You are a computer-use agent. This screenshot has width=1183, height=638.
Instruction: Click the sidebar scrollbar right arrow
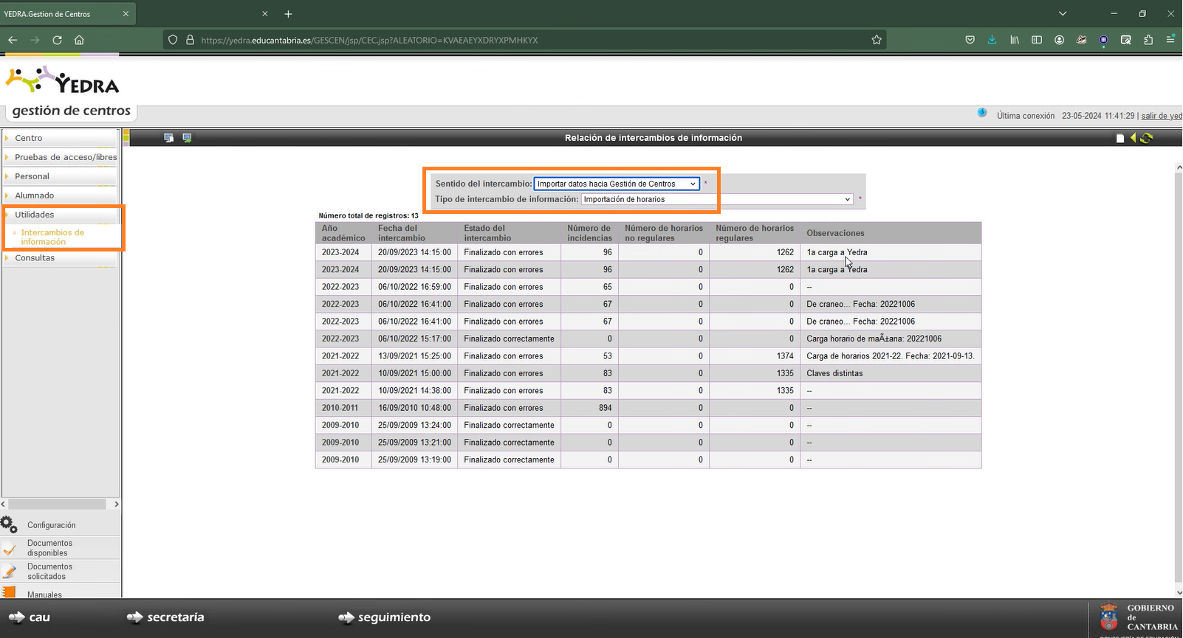(116, 504)
